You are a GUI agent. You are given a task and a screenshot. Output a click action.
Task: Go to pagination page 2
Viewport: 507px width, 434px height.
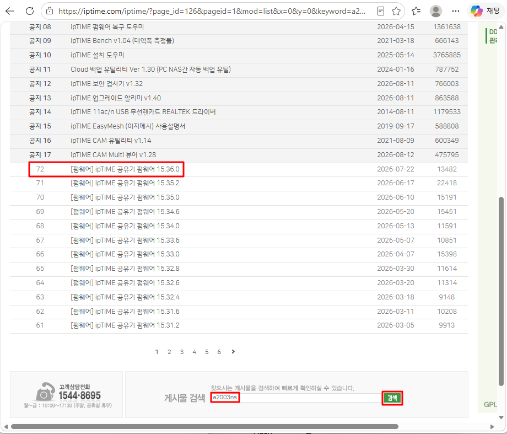click(x=169, y=352)
